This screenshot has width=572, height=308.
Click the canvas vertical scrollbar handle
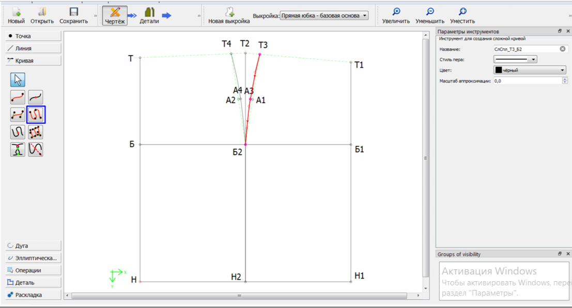tap(425, 158)
